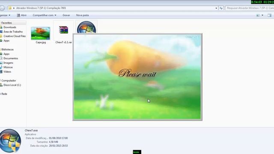274x154 pixels.
Task: Click the size value 4,58 MB
Action: 54,142
